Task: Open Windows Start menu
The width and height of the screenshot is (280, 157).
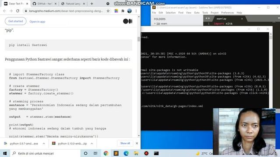Action: tap(5, 153)
